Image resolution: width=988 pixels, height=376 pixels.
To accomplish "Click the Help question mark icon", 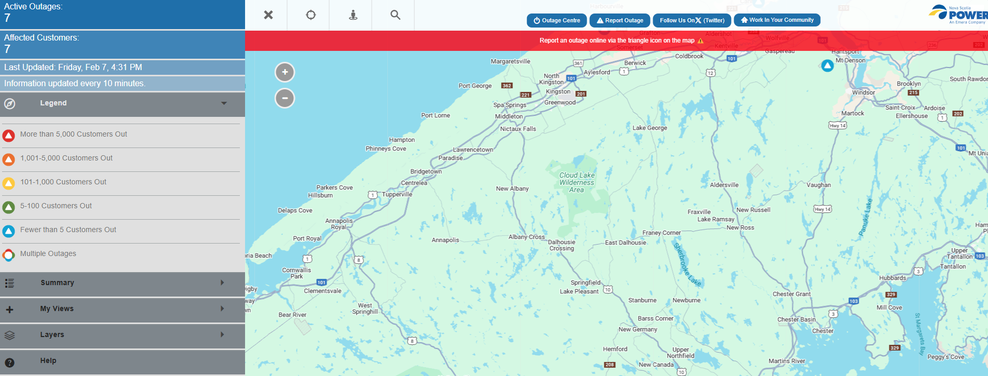I will click(x=9, y=362).
